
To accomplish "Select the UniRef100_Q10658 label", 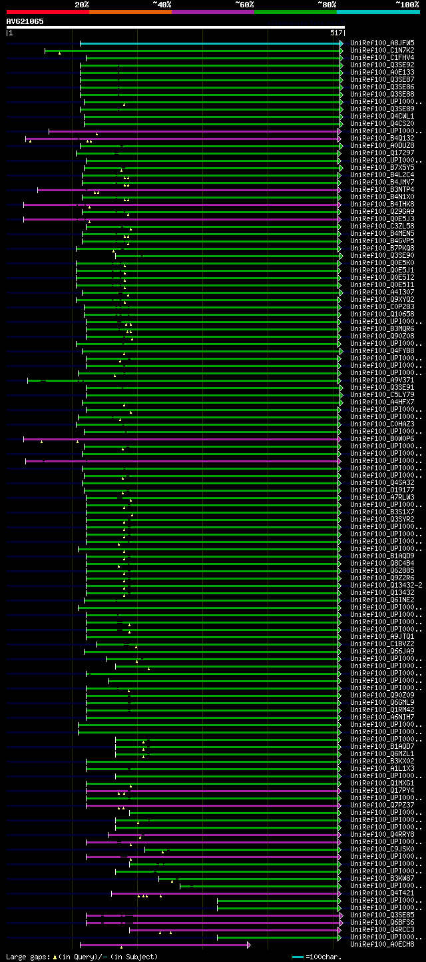I will (382, 314).
